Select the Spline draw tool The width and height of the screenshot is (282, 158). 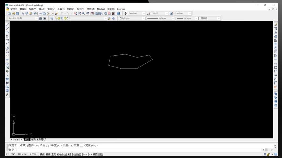point(7,56)
